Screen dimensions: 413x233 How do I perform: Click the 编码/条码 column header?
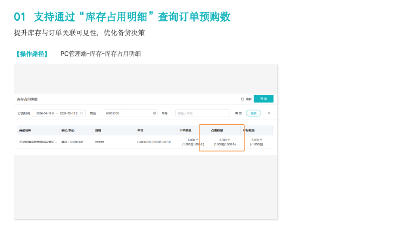[x=68, y=130]
